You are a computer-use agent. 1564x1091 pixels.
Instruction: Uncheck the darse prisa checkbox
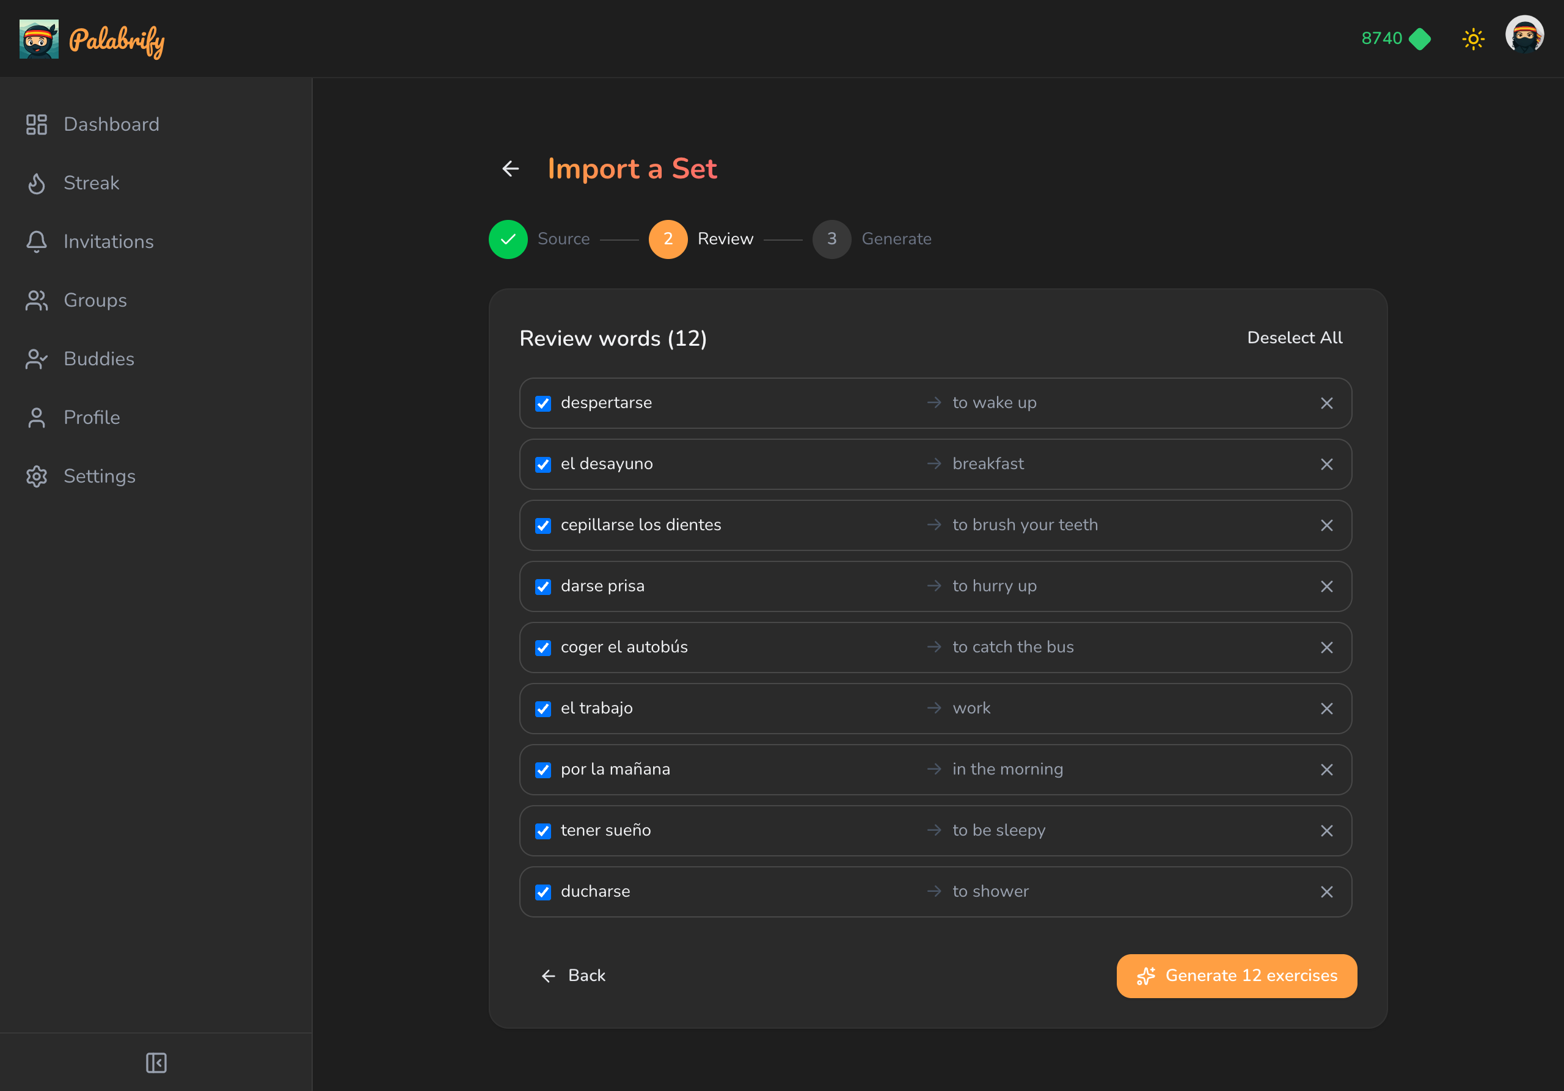click(x=543, y=586)
